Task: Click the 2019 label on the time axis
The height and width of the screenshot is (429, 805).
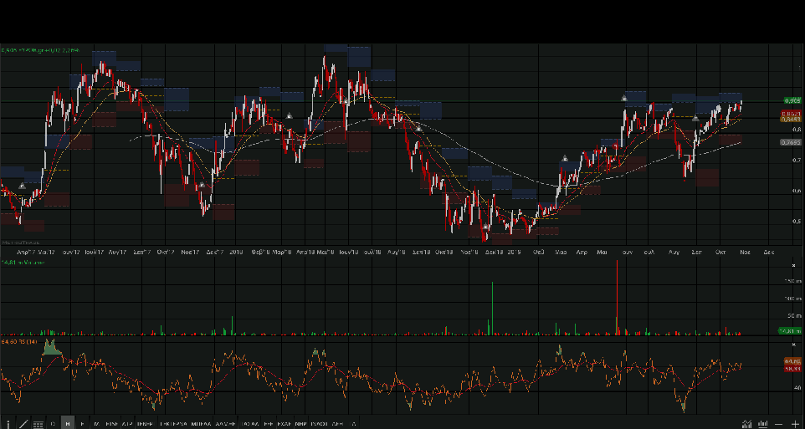Action: (514, 251)
